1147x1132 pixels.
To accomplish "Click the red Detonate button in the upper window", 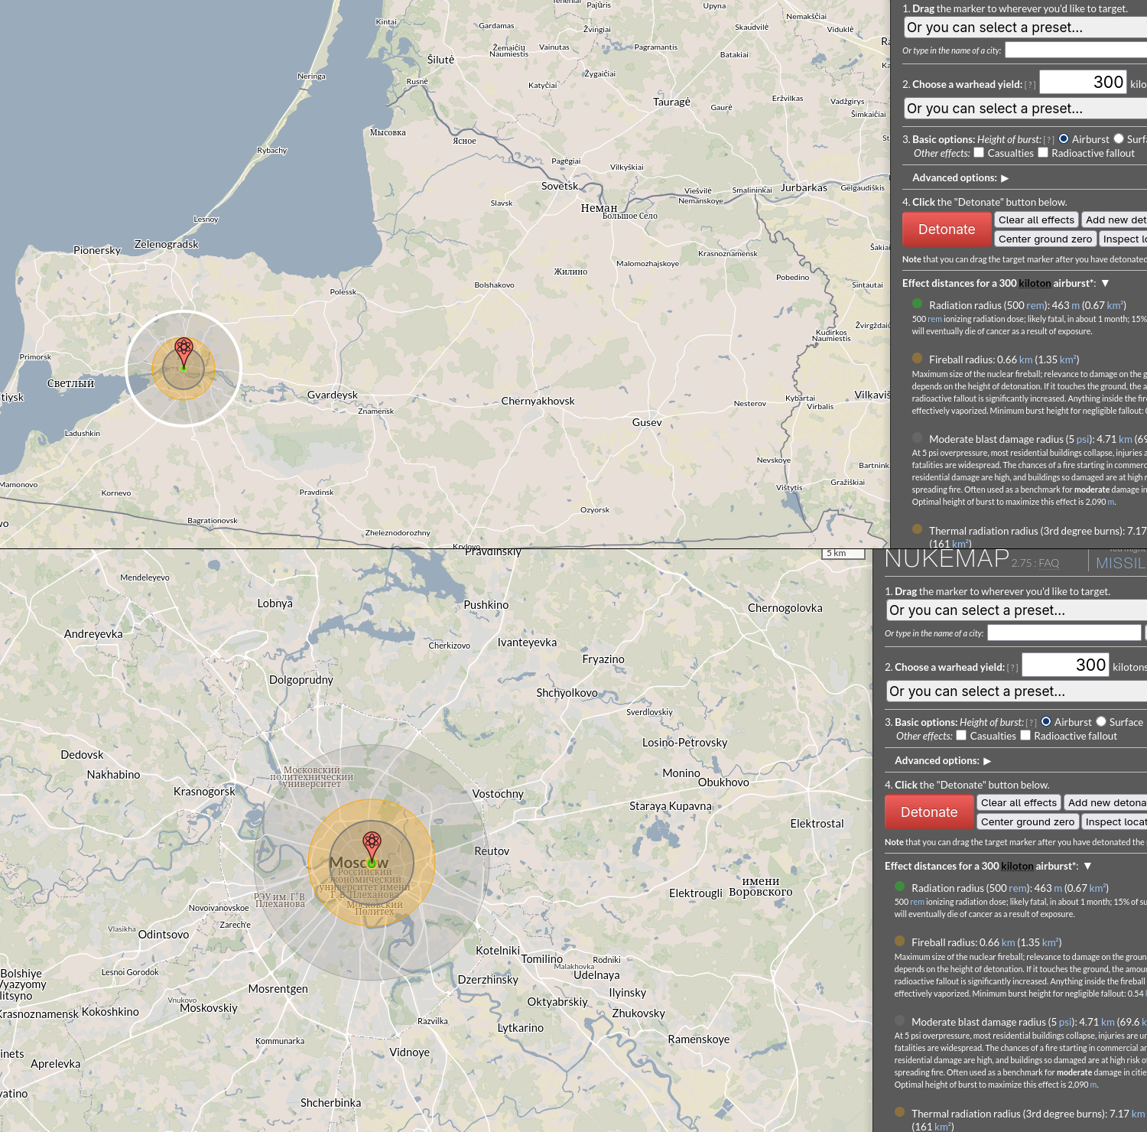I will click(x=947, y=229).
